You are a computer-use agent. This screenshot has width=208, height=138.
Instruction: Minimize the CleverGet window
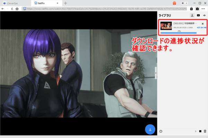194,3
